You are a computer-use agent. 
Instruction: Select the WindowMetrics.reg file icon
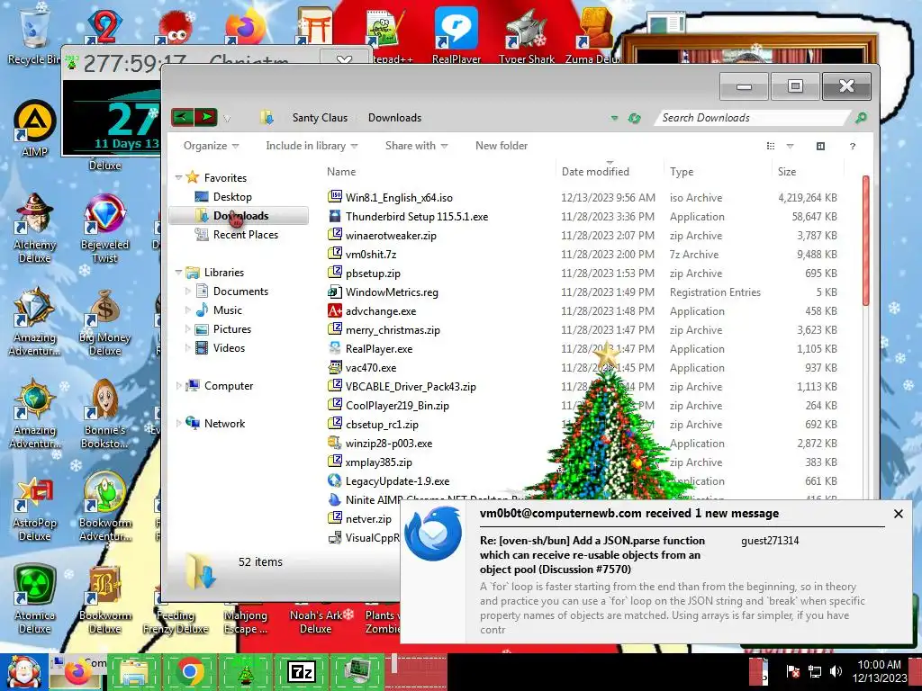pos(335,292)
